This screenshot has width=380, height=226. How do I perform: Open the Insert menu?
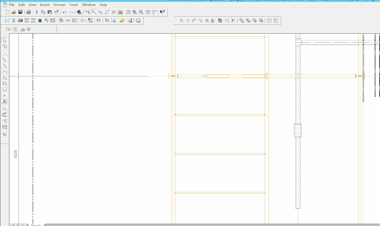(x=45, y=5)
